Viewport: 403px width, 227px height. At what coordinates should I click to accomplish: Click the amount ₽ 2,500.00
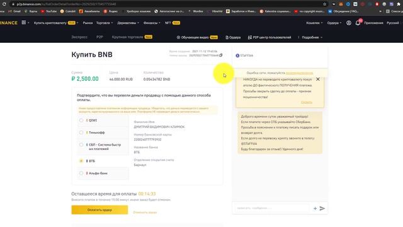coord(85,79)
